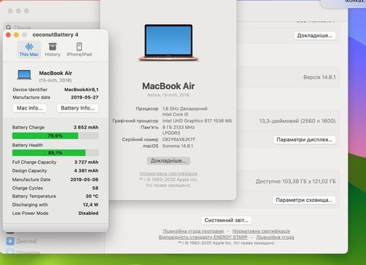The width and height of the screenshot is (366, 265).
Task: Click the Battery Charge value 2 852 mAh
Action: [x=86, y=127]
